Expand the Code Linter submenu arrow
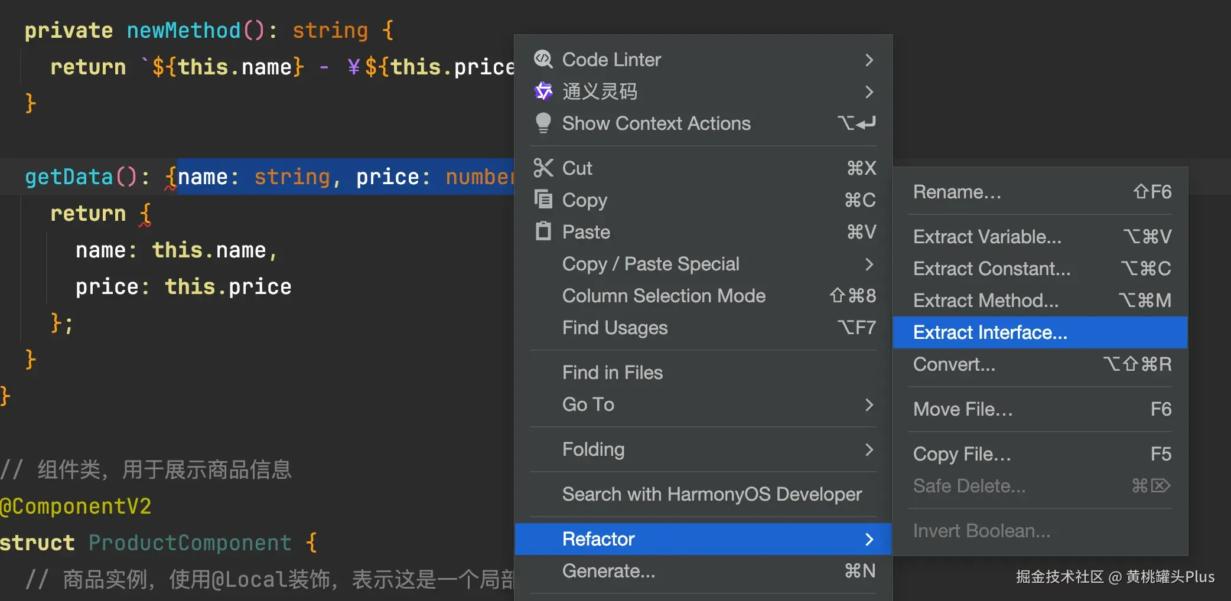The width and height of the screenshot is (1231, 601). point(868,60)
